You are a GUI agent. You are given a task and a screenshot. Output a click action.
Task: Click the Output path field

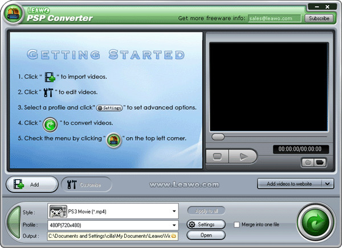[x=113, y=236]
